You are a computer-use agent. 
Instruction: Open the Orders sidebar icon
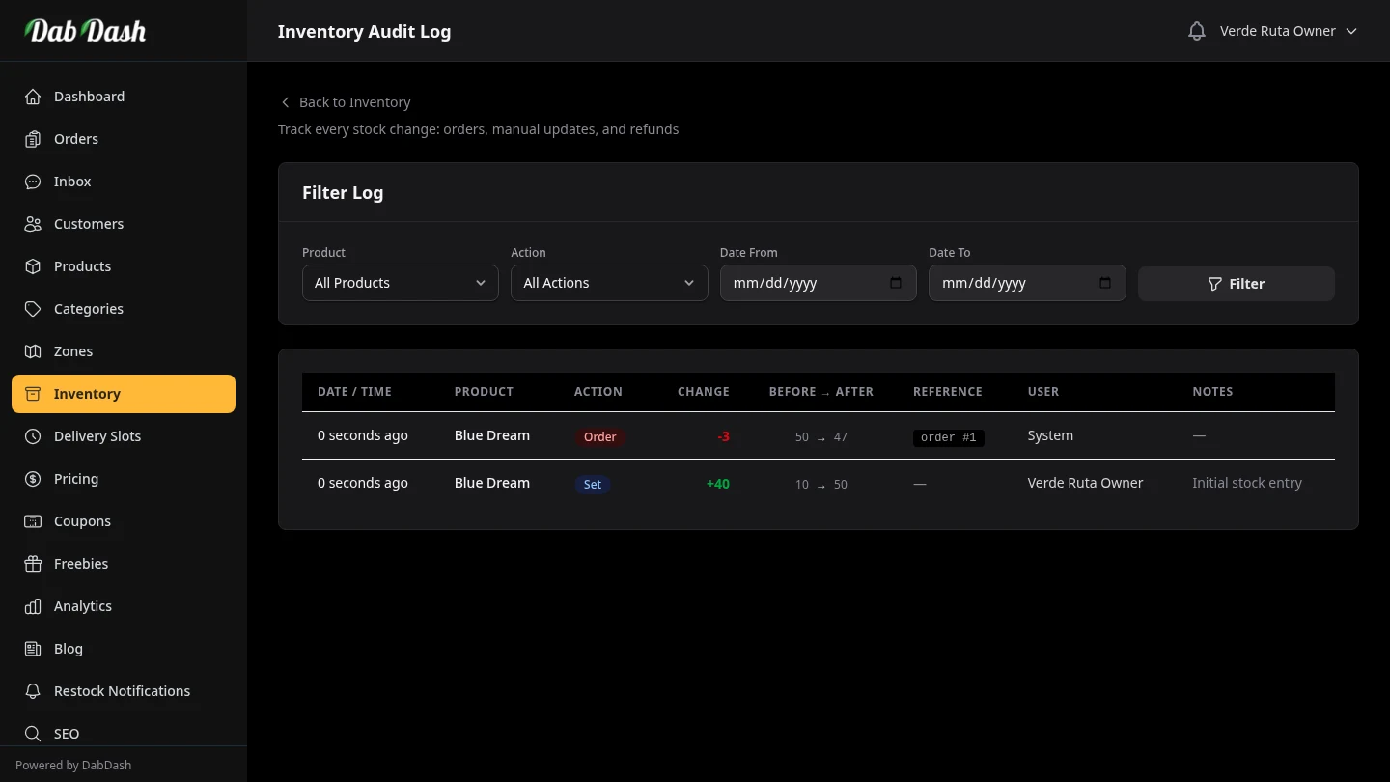click(x=32, y=139)
